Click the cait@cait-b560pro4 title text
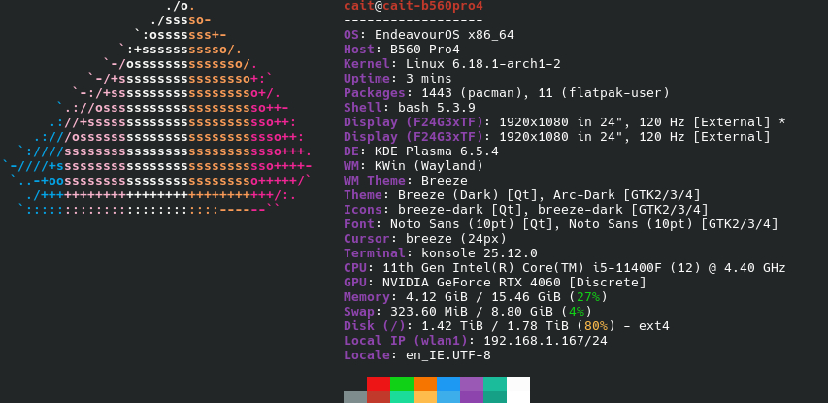Image resolution: width=828 pixels, height=403 pixels. (x=414, y=6)
